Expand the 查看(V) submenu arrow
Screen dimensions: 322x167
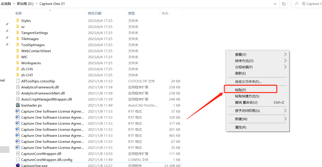[x=285, y=54]
